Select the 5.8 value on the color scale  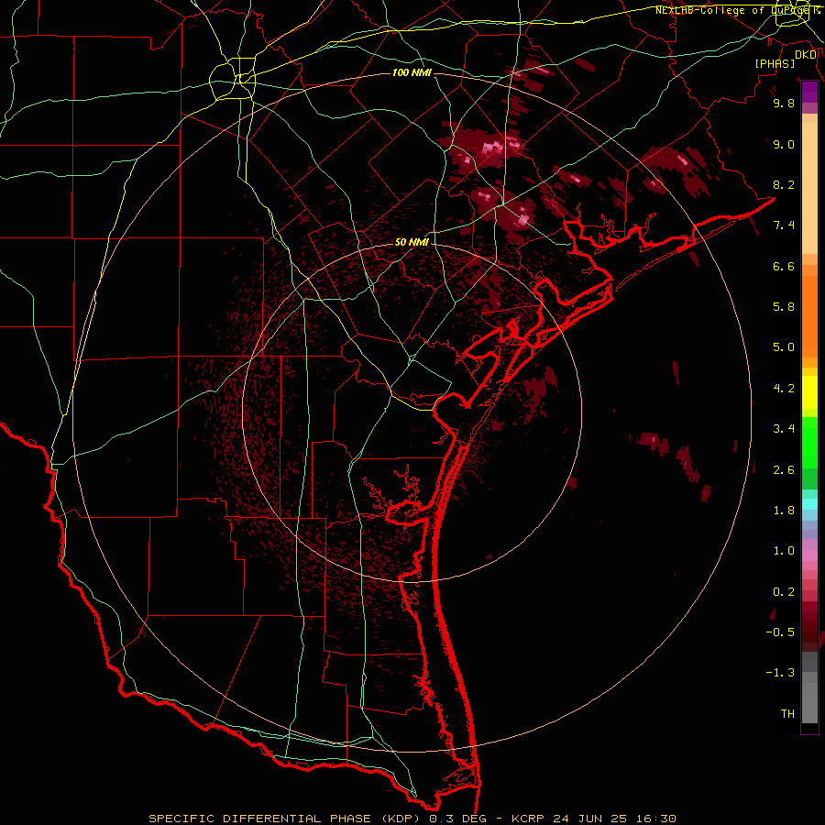tap(784, 307)
